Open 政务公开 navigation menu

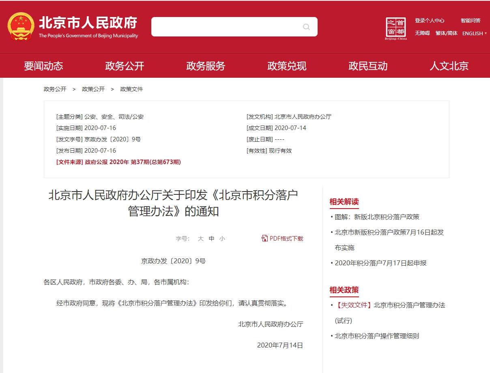pos(125,66)
